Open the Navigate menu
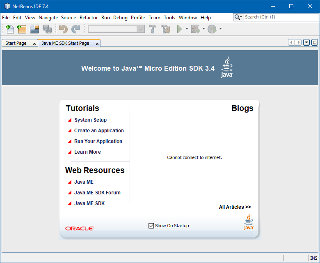 pos(48,18)
